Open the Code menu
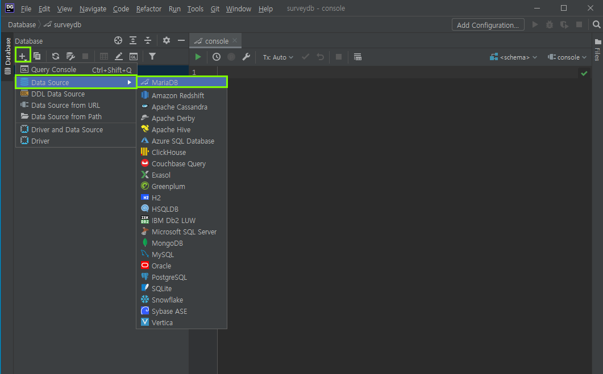 120,9
